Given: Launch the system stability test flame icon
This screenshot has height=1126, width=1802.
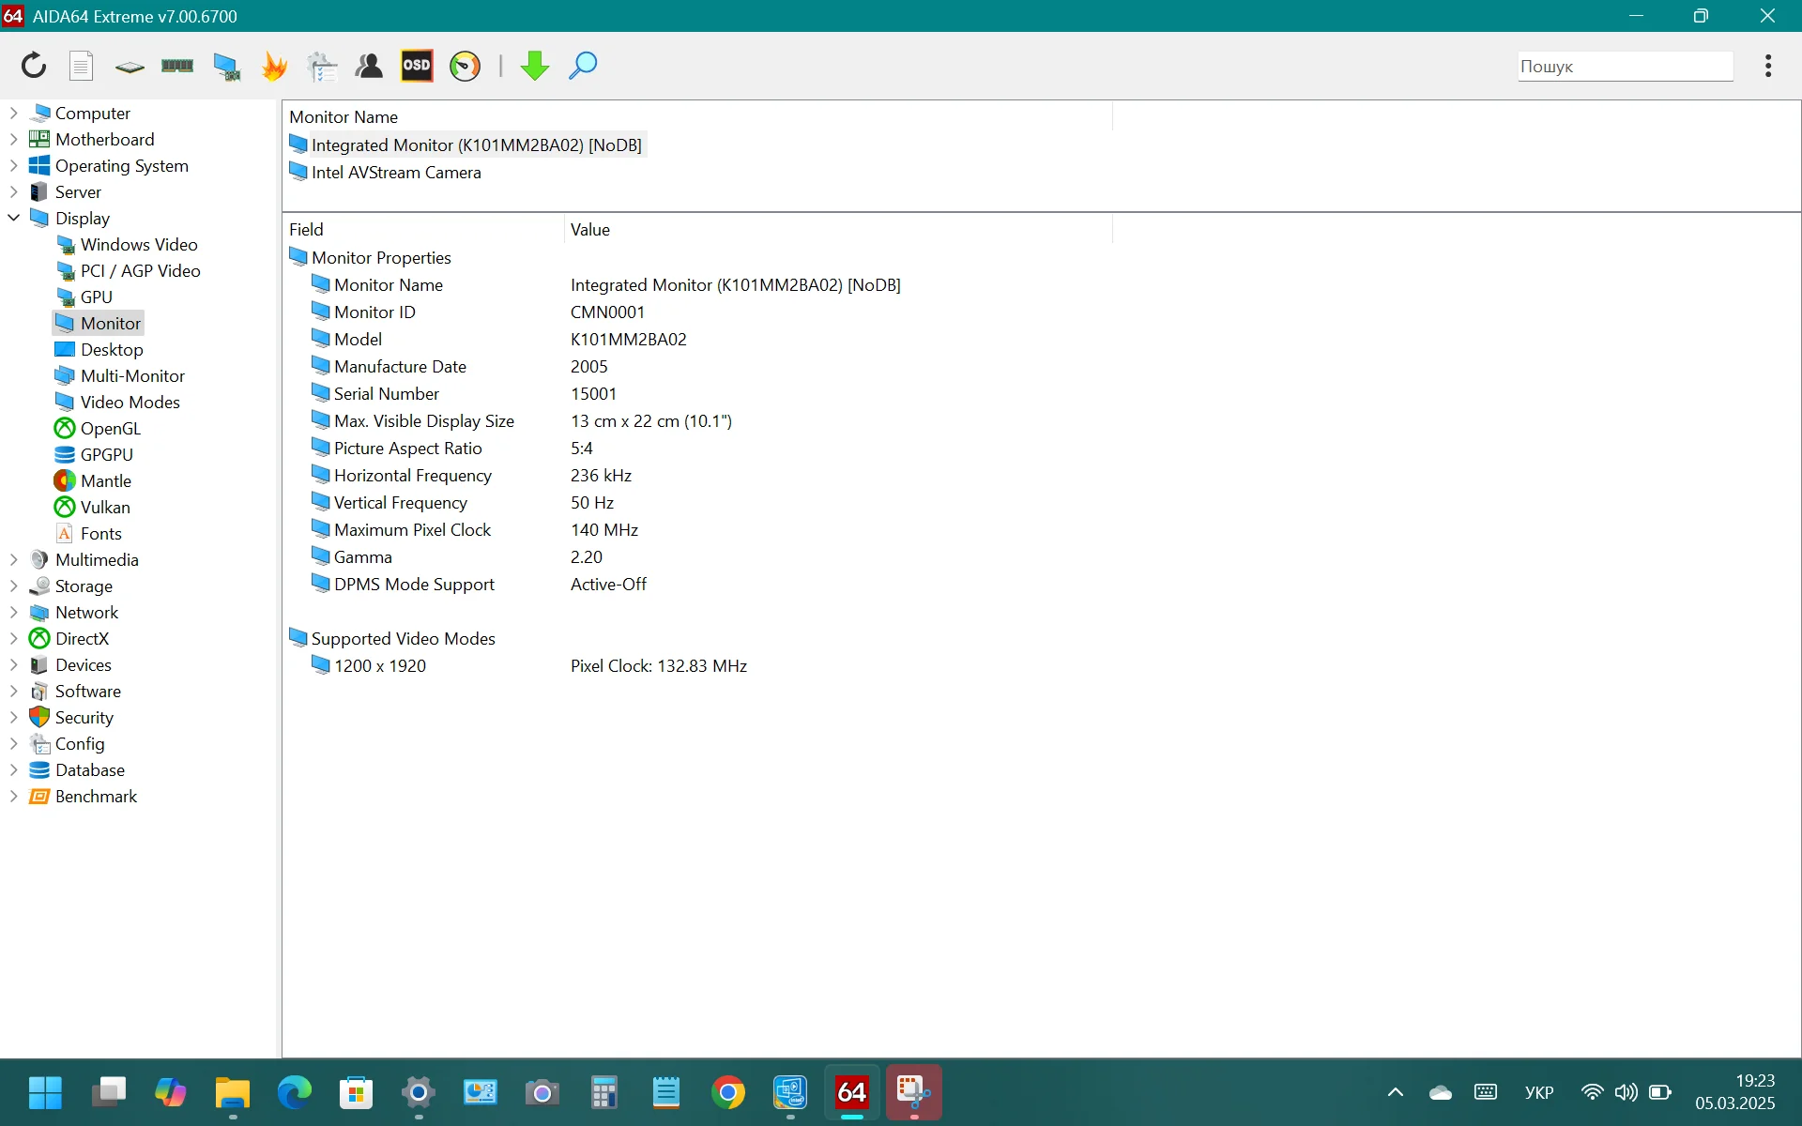Looking at the screenshot, I should (x=274, y=66).
